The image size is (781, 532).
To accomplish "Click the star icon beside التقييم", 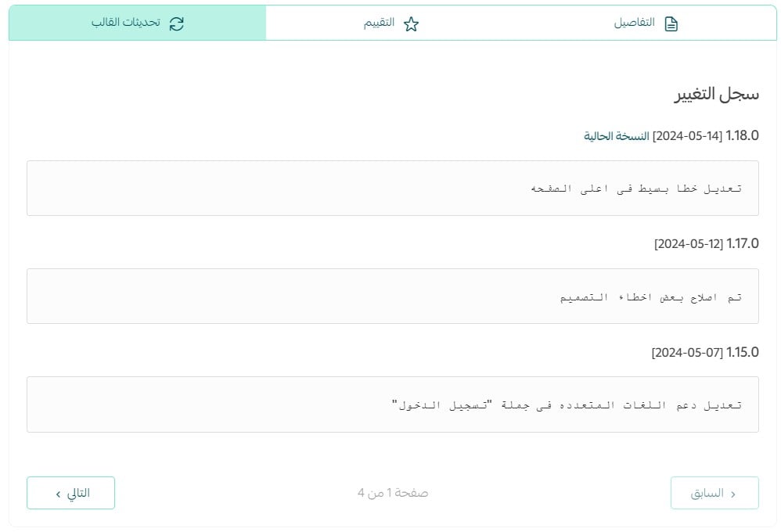I will [411, 23].
